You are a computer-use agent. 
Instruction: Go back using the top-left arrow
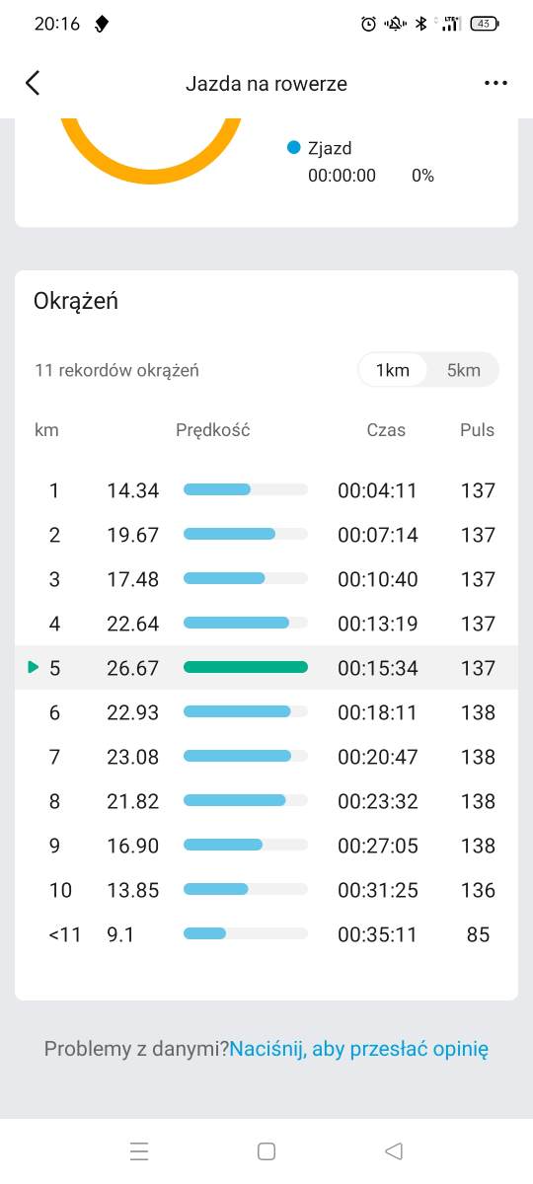point(33,83)
